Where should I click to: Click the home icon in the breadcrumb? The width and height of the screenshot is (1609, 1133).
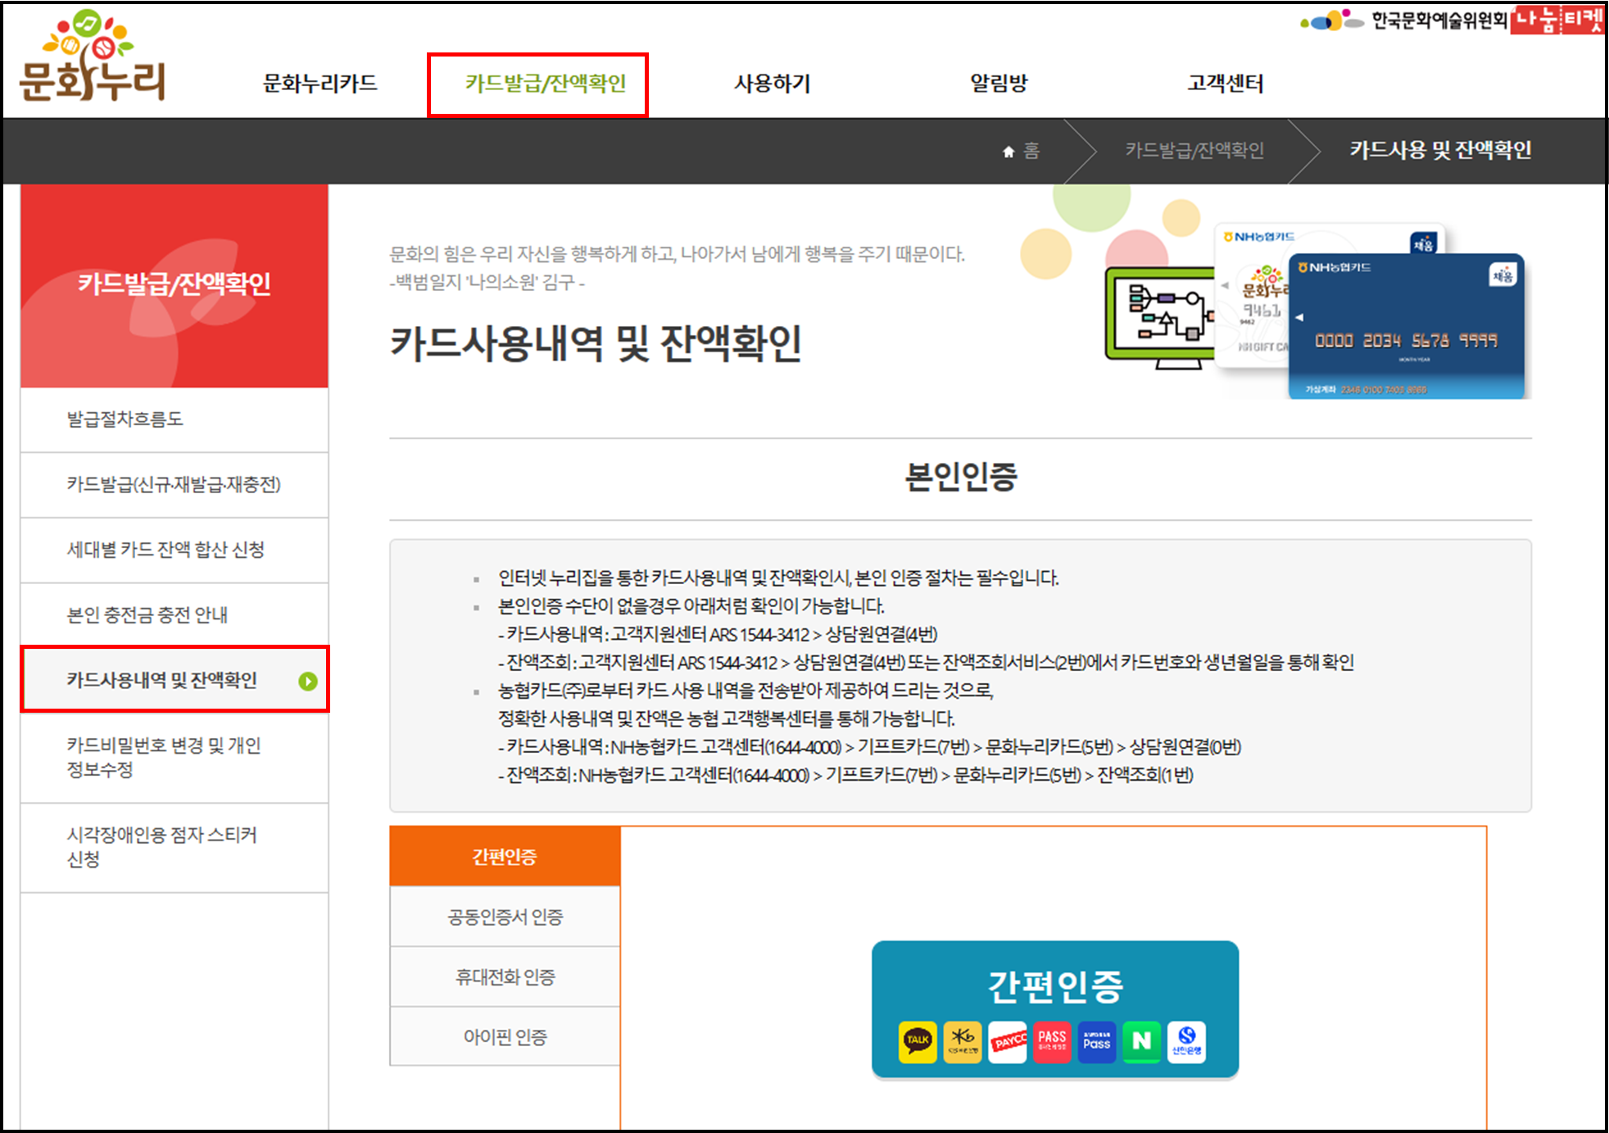point(1008,151)
